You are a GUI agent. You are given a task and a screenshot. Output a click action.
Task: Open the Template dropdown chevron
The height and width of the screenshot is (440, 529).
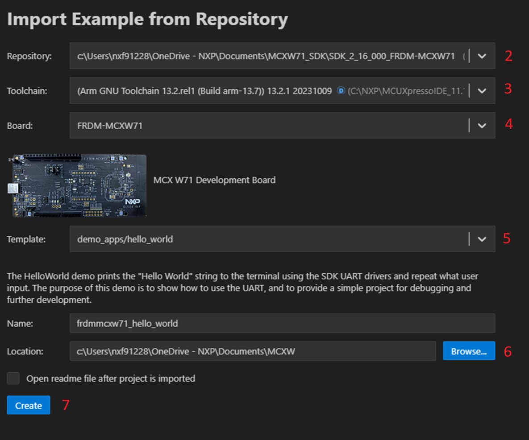coord(482,239)
